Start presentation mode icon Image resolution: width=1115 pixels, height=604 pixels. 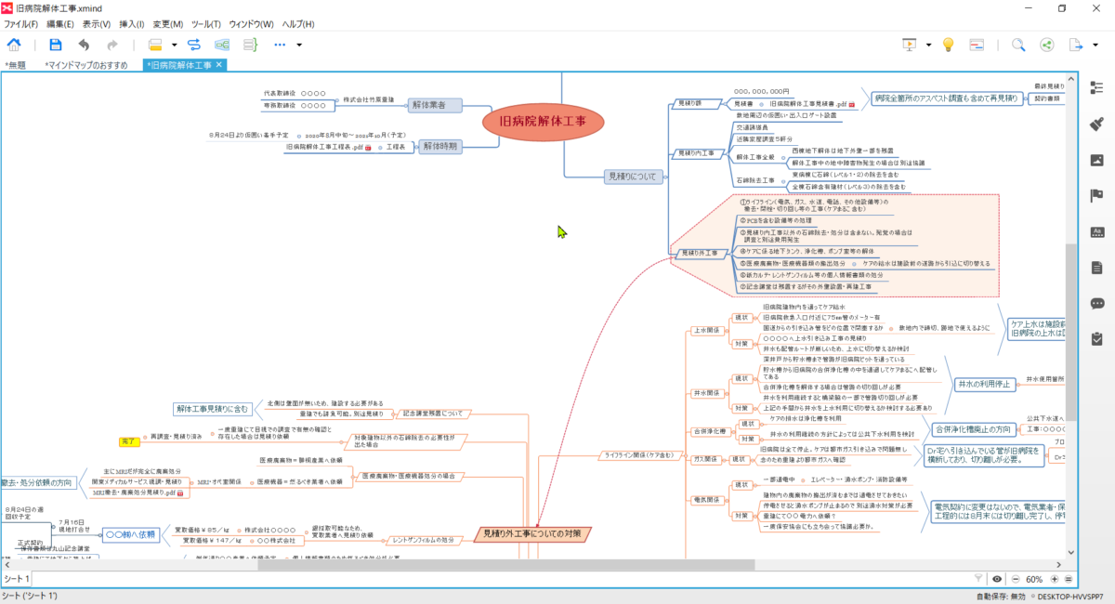(910, 45)
